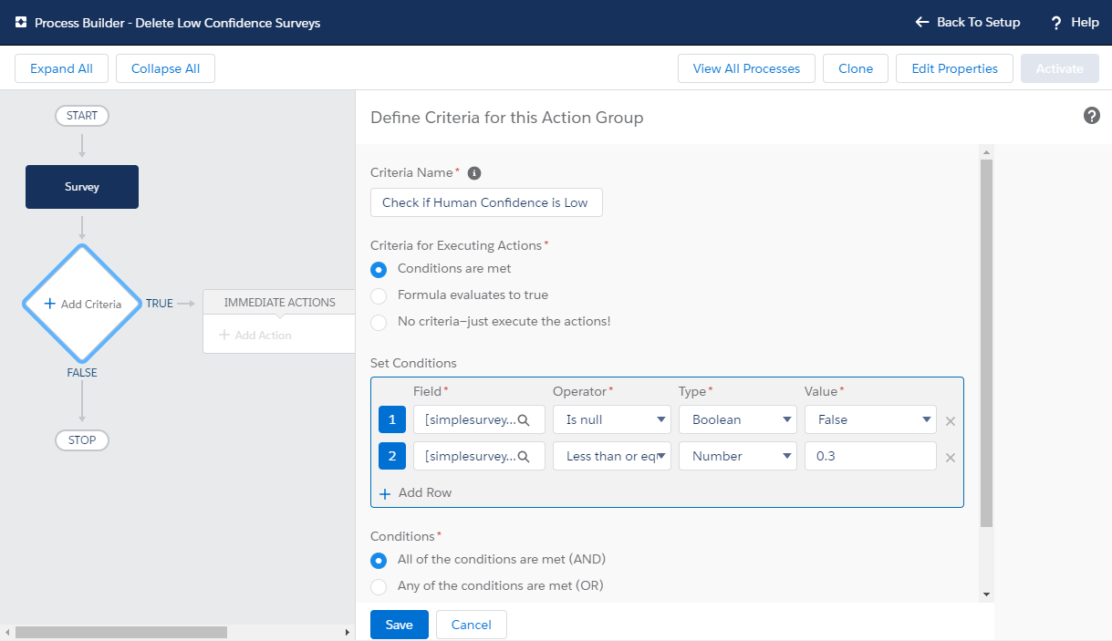Image resolution: width=1112 pixels, height=641 pixels.
Task: Select the Conditions are met option
Action: [x=379, y=269]
